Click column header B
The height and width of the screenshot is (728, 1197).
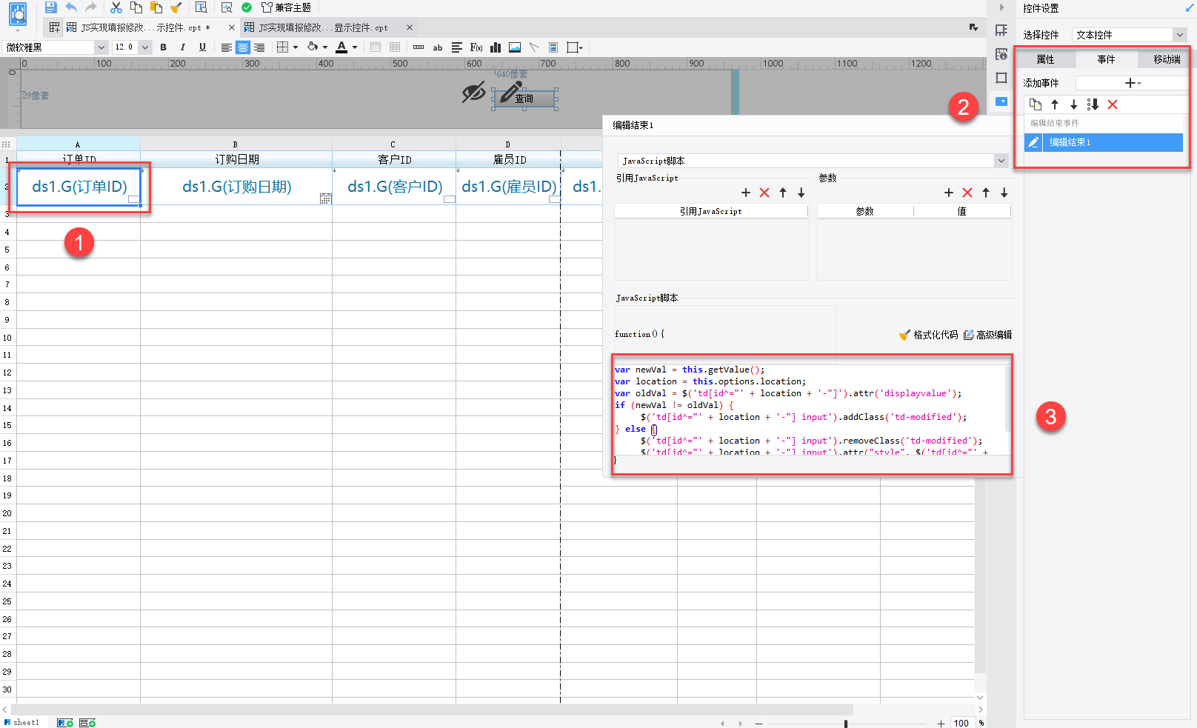coord(236,144)
